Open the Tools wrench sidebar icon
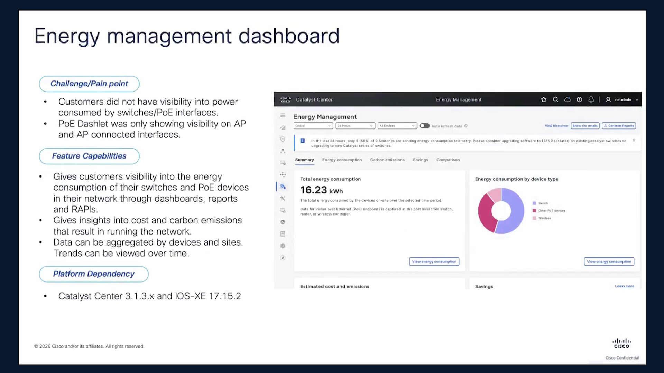The height and width of the screenshot is (373, 664). tap(283, 198)
